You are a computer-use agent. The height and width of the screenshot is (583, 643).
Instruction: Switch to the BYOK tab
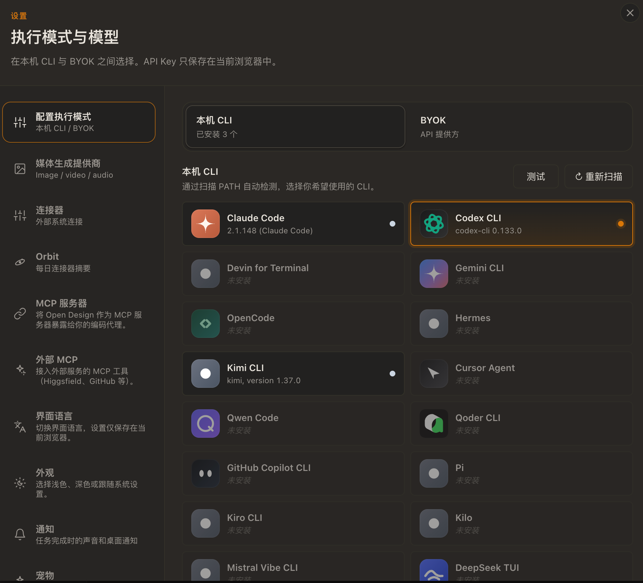point(519,127)
